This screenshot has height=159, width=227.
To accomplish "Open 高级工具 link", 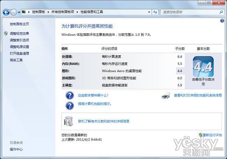I will tap(16, 60).
